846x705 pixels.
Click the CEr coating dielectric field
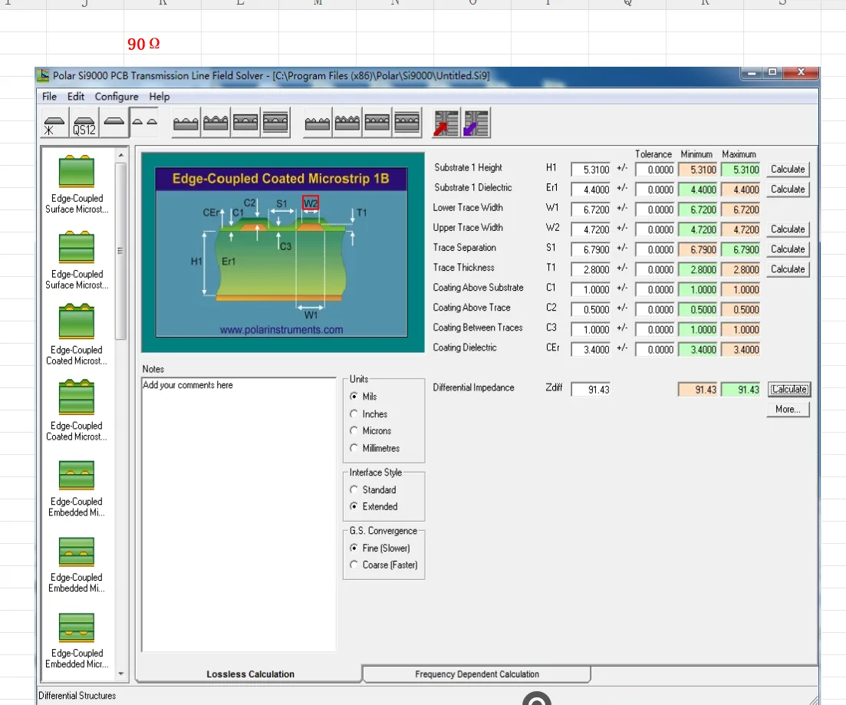[591, 349]
